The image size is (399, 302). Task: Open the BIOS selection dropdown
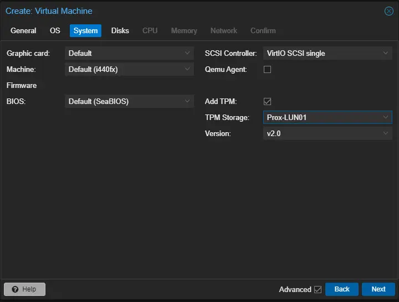(x=187, y=102)
